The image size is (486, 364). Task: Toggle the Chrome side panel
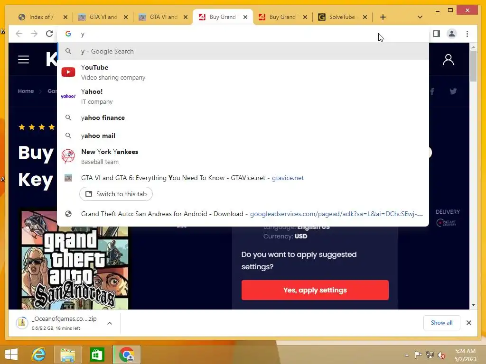[x=437, y=34]
